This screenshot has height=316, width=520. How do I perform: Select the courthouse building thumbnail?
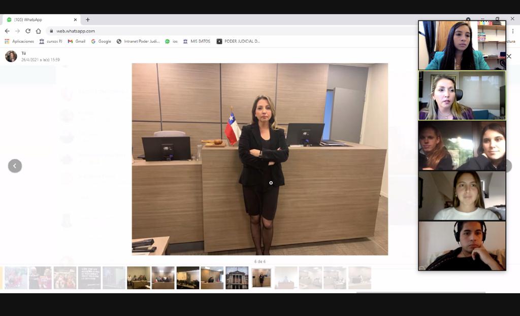click(237, 278)
